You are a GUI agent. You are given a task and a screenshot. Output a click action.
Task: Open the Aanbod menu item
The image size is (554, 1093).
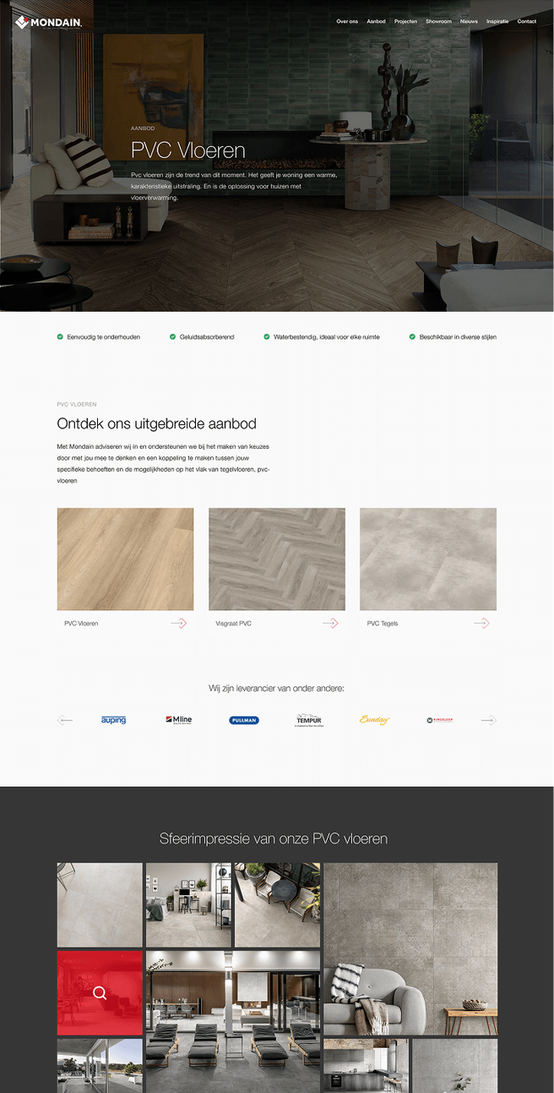(x=376, y=21)
